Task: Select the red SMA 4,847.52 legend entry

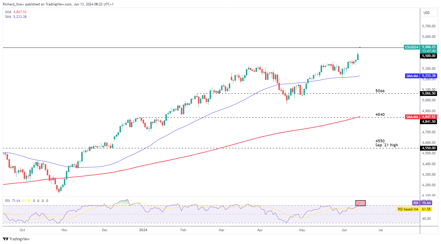Action: (16, 12)
